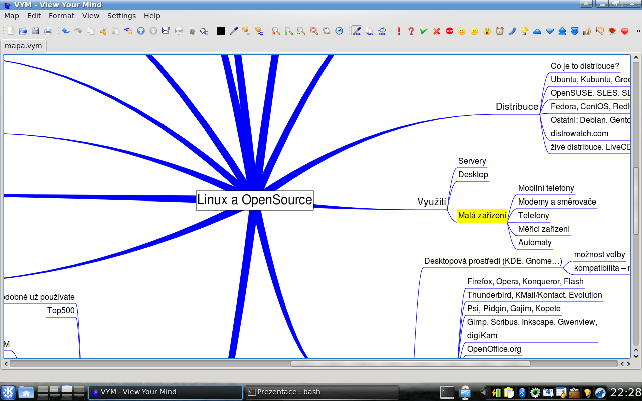Screen dimensions: 642x401
Task: Click the 22:28 clock in taskbar
Action: click(625, 392)
